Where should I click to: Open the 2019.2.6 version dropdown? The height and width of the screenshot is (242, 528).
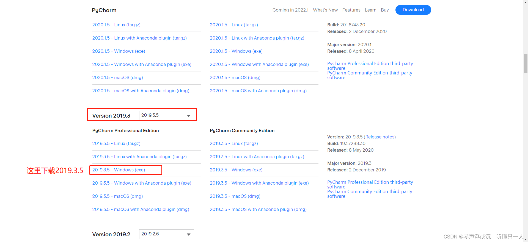coord(166,234)
